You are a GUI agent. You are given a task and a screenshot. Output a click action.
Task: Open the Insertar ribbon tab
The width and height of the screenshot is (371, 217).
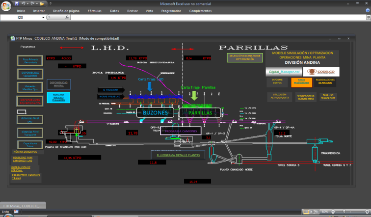[39, 11]
